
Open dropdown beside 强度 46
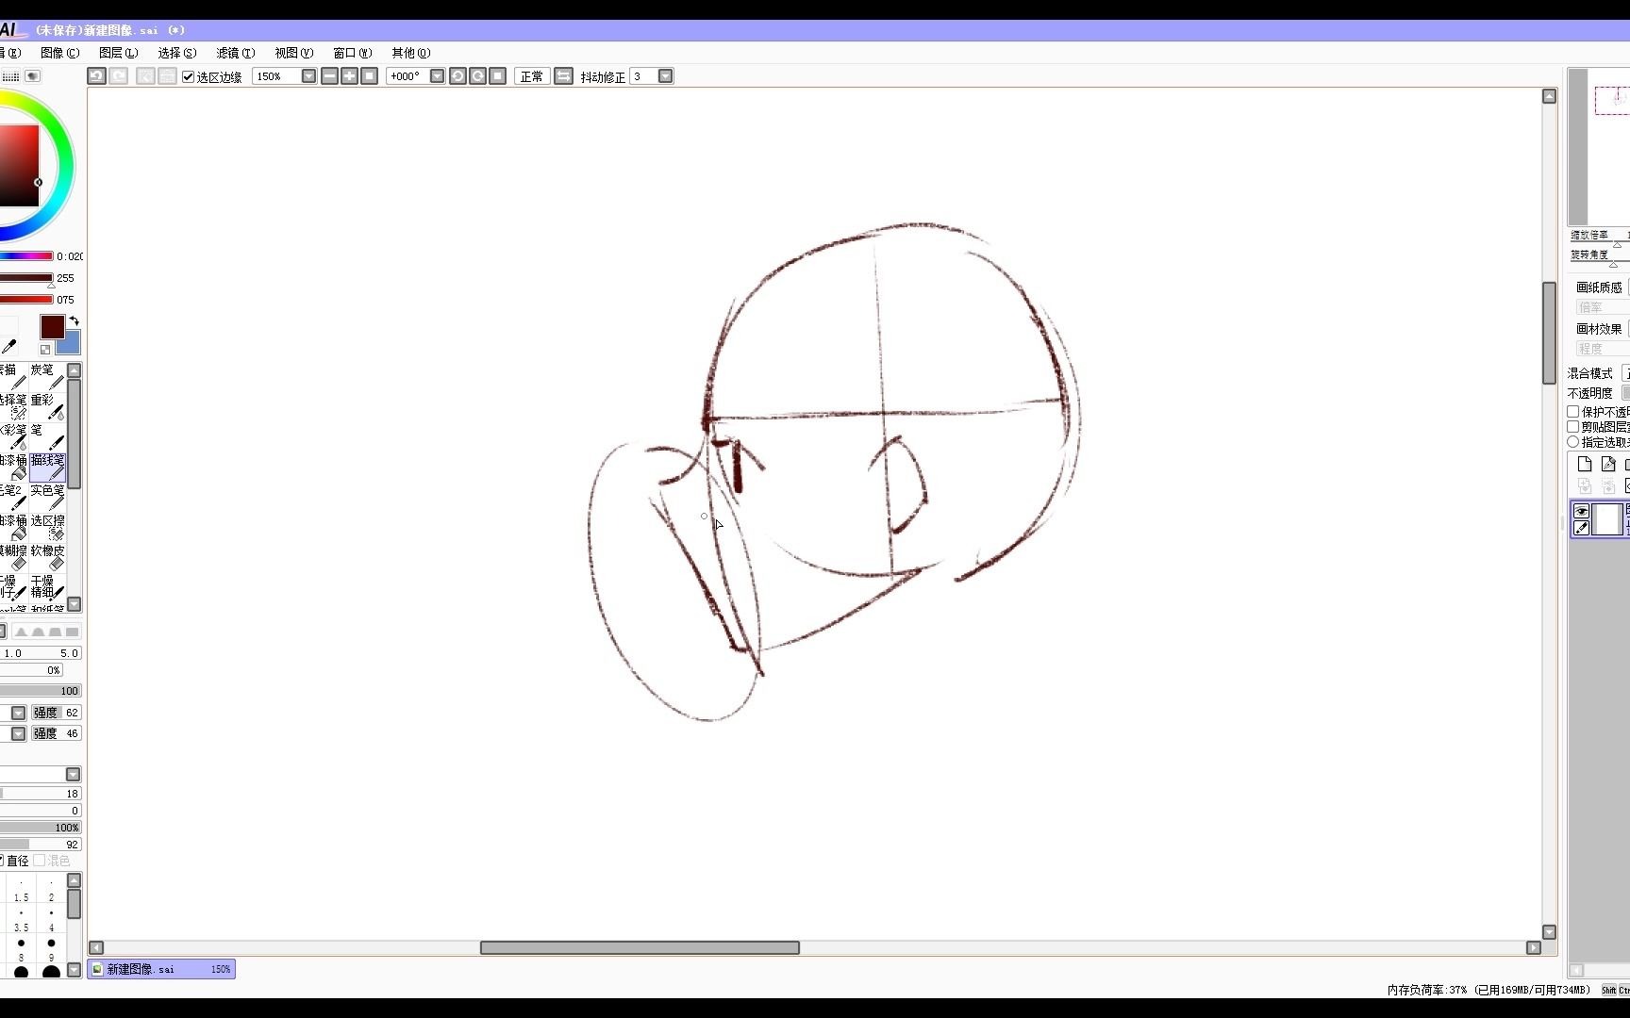[18, 733]
